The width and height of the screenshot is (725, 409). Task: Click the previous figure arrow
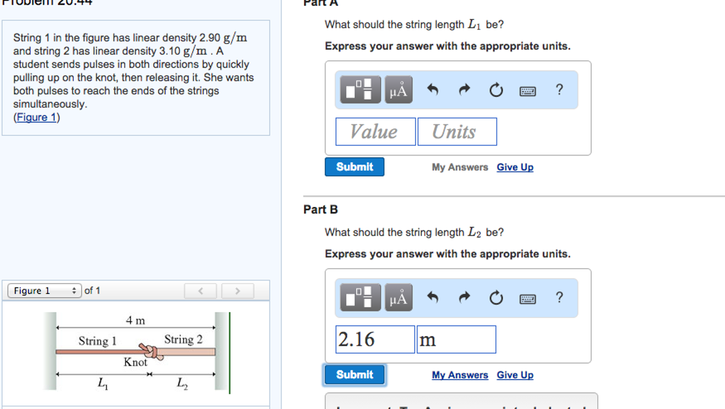(x=201, y=290)
